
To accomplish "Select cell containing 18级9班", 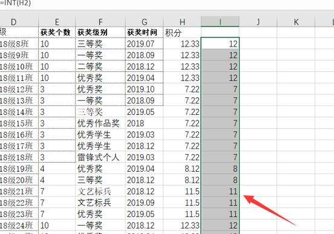I will click(x=19, y=55).
